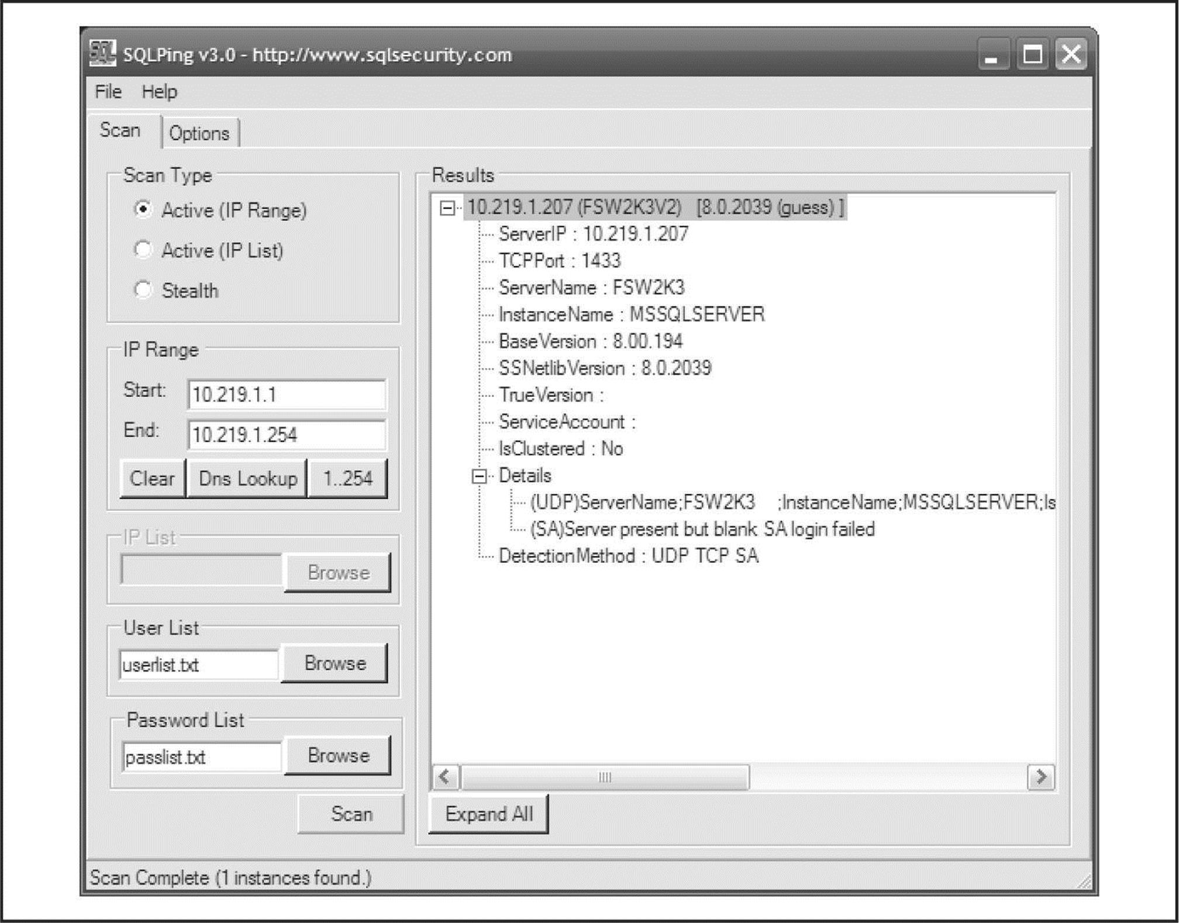Select the InstanceName : MSSQLSERVER row
The width and height of the screenshot is (1179, 923).
632,314
